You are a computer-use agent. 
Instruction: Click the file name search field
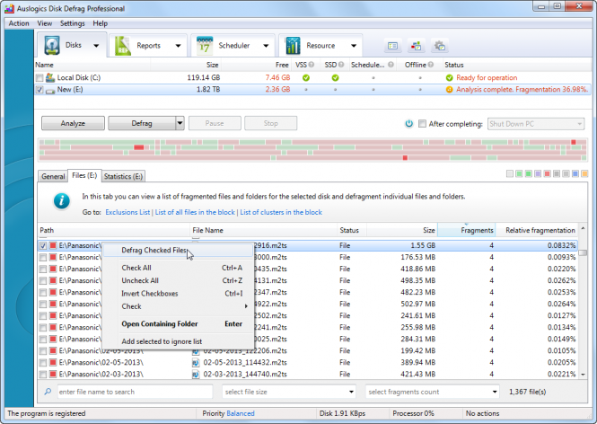136,392
